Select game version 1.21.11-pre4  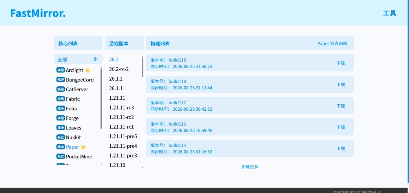pyautogui.click(x=123, y=146)
